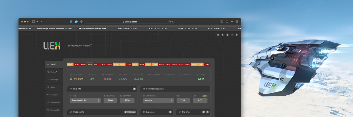
Task: Select the ALUM commodity tag
Action: point(83,64)
